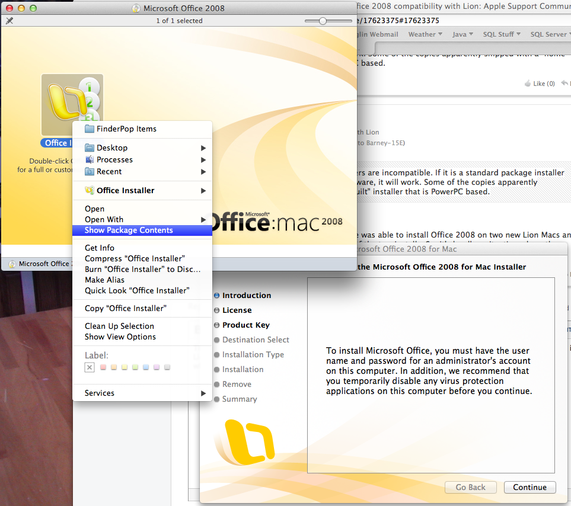
Task: Select the License installer step
Action: pos(237,310)
